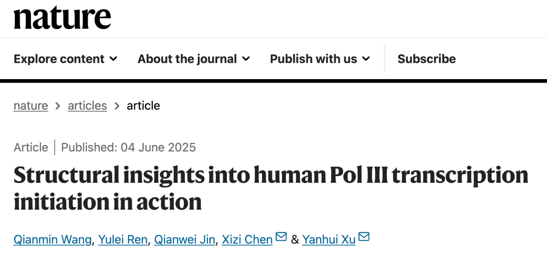Open author Qianmin Wang profile
The image size is (547, 255).
(53, 240)
